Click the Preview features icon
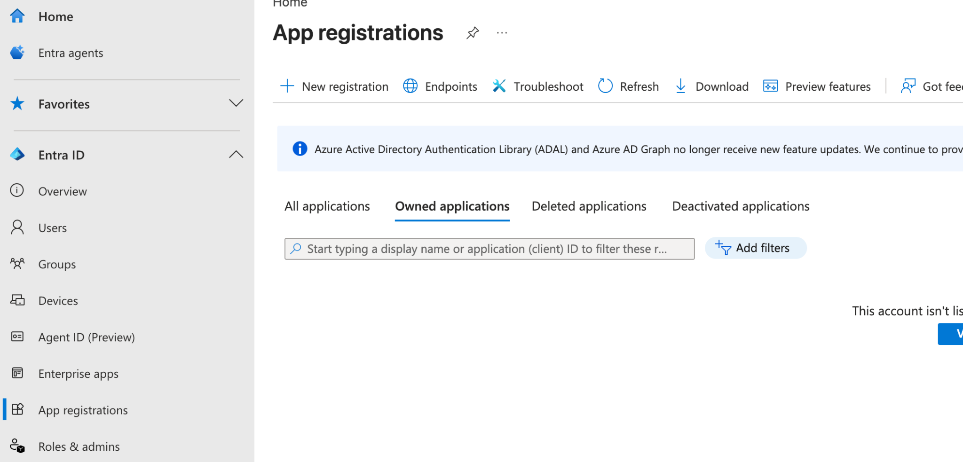Viewport: 963px width, 462px height. click(x=770, y=86)
